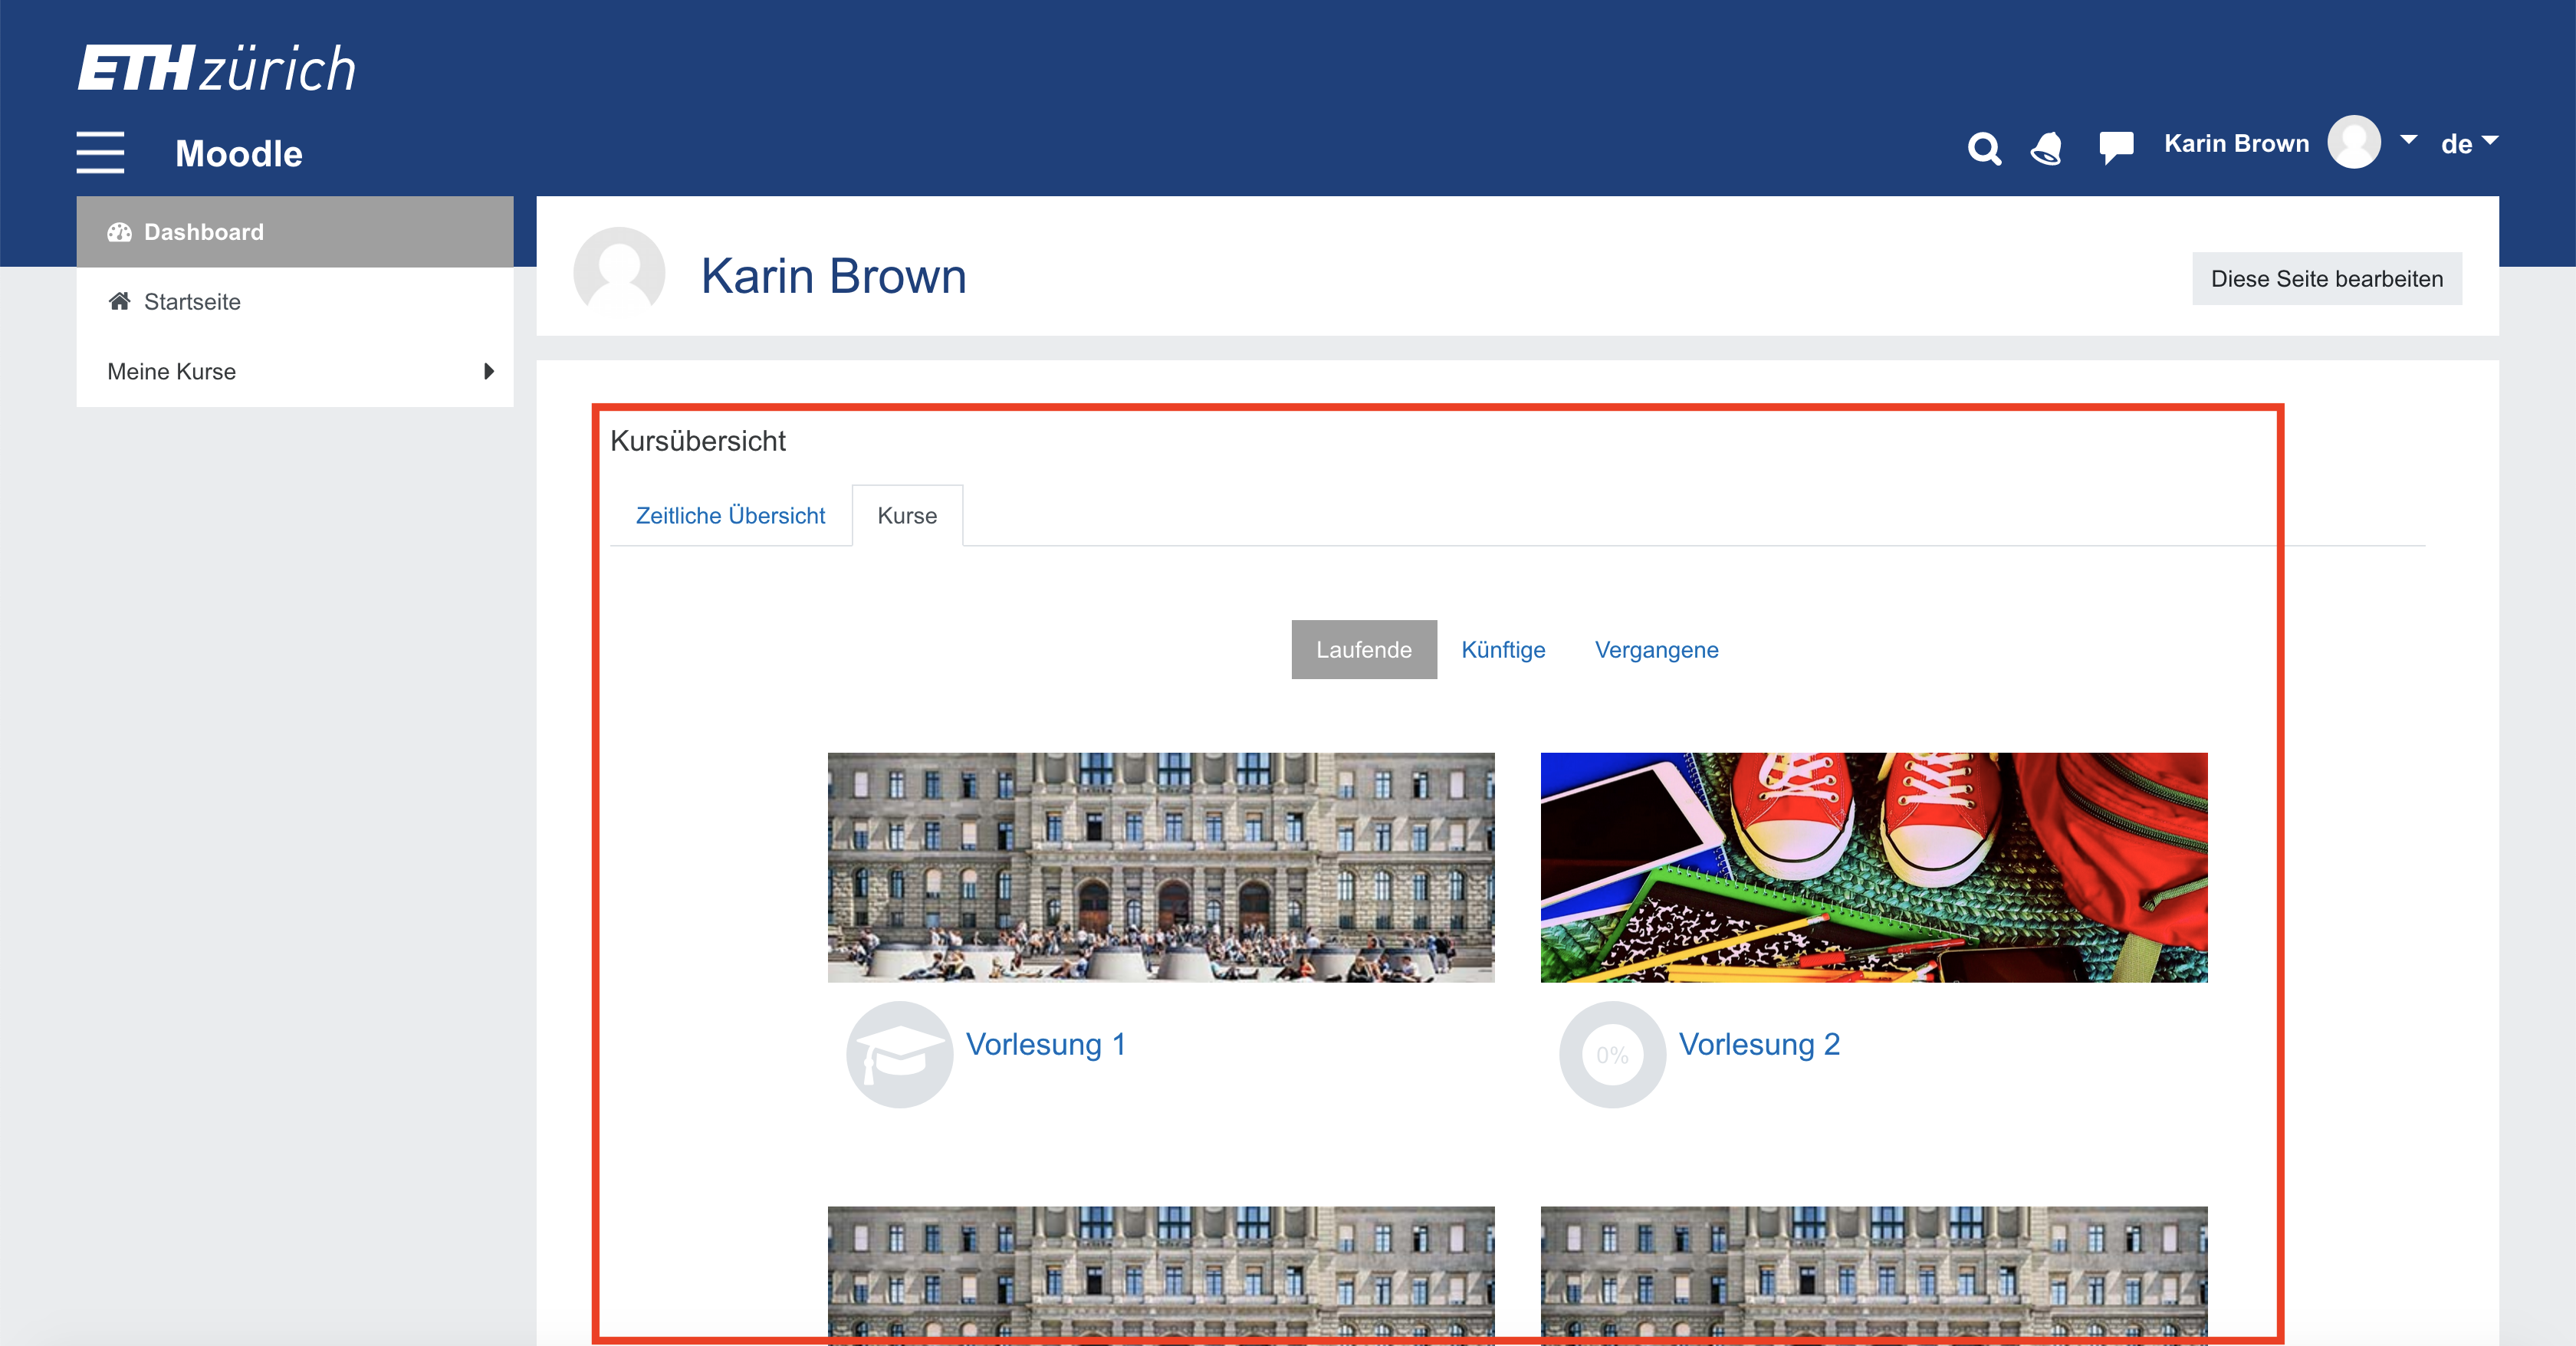Click Vorlesung 2 progress circle 0%
The height and width of the screenshot is (1346, 2576).
1612,1054
